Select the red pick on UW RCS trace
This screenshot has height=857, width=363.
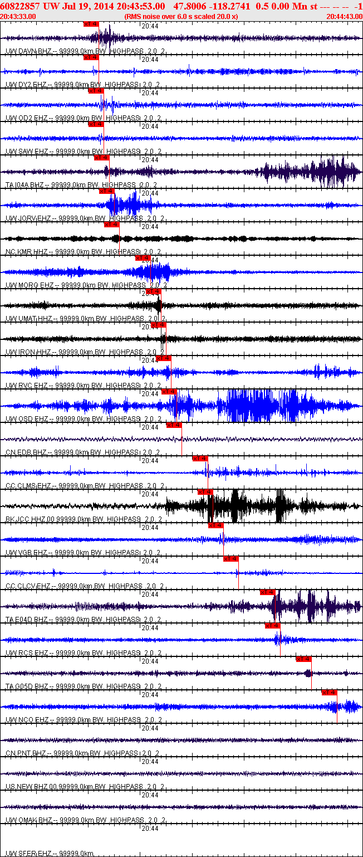tap(272, 626)
